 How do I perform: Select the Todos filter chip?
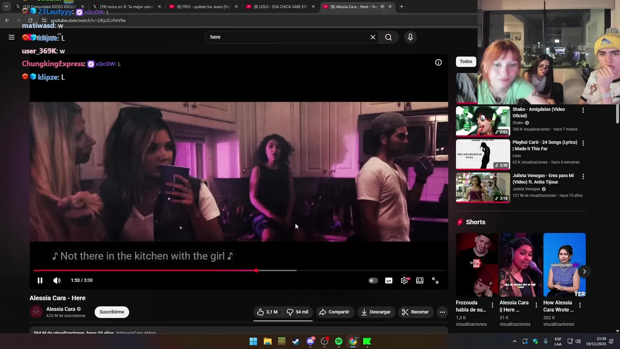[466, 62]
